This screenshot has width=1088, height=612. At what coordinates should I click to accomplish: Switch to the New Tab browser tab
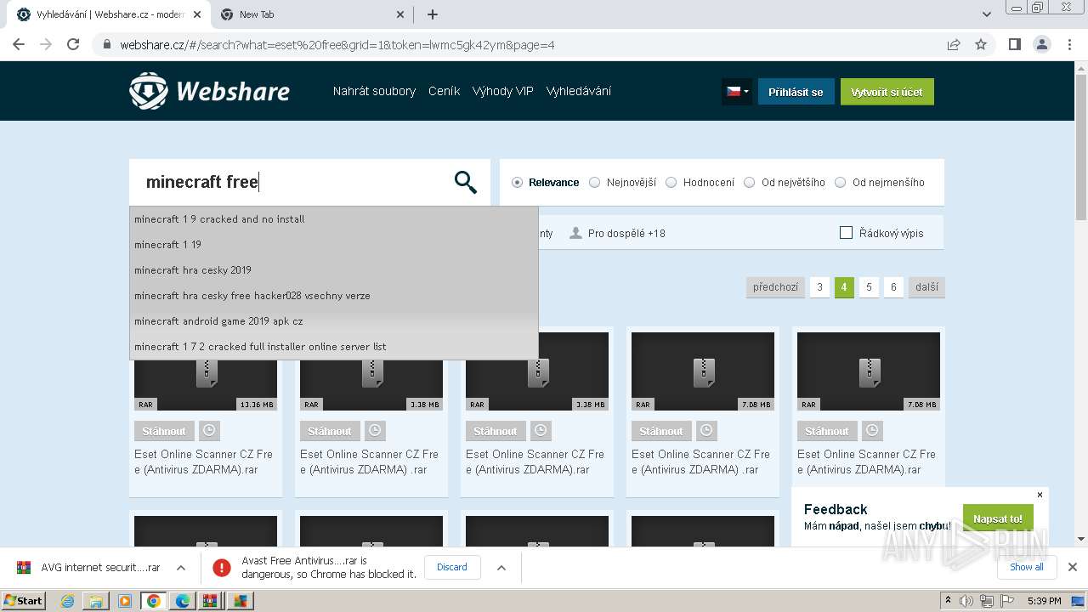tap(311, 14)
